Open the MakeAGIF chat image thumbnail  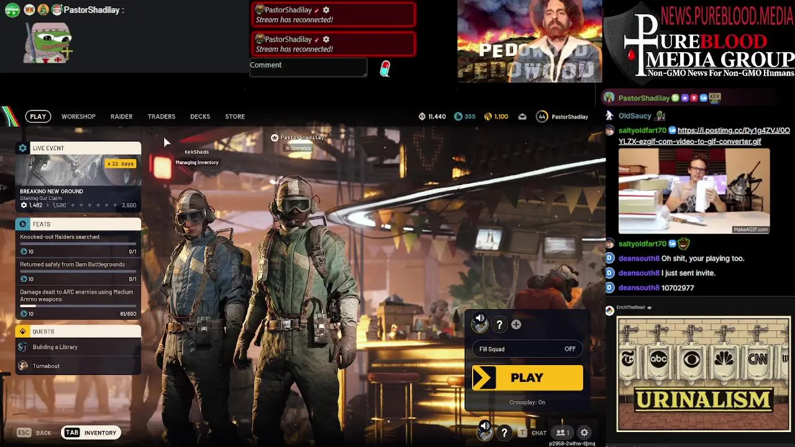click(694, 191)
